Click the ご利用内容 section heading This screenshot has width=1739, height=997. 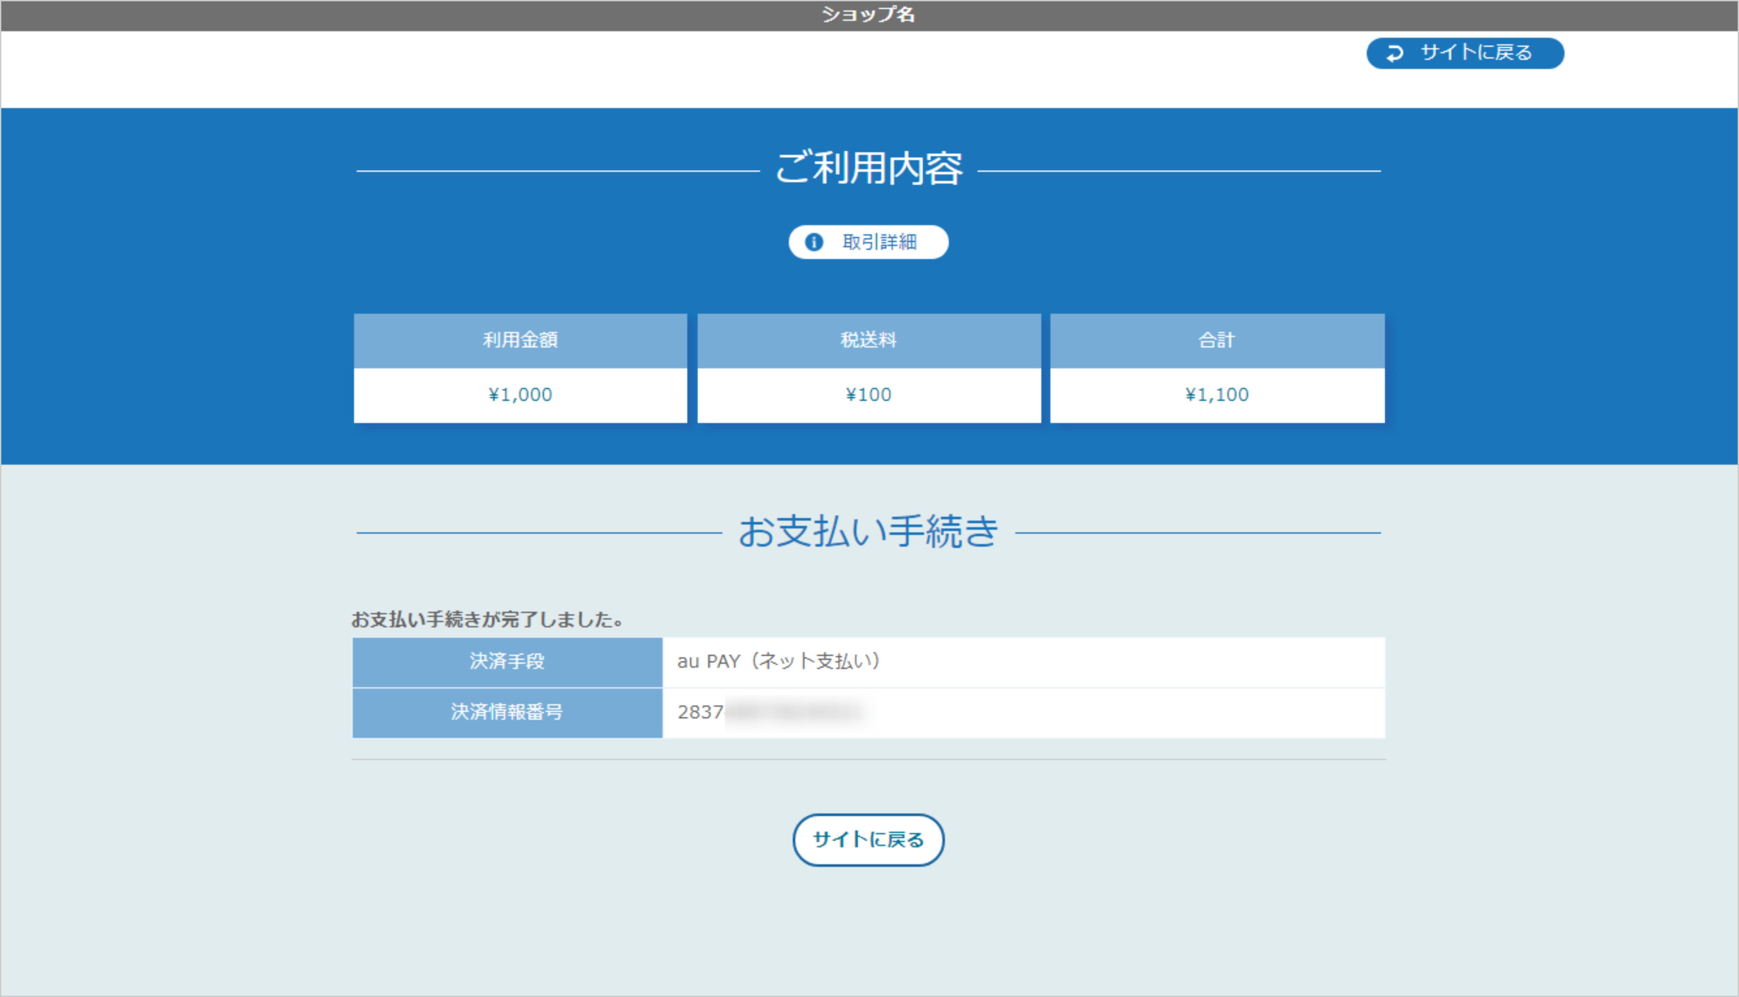coord(868,169)
